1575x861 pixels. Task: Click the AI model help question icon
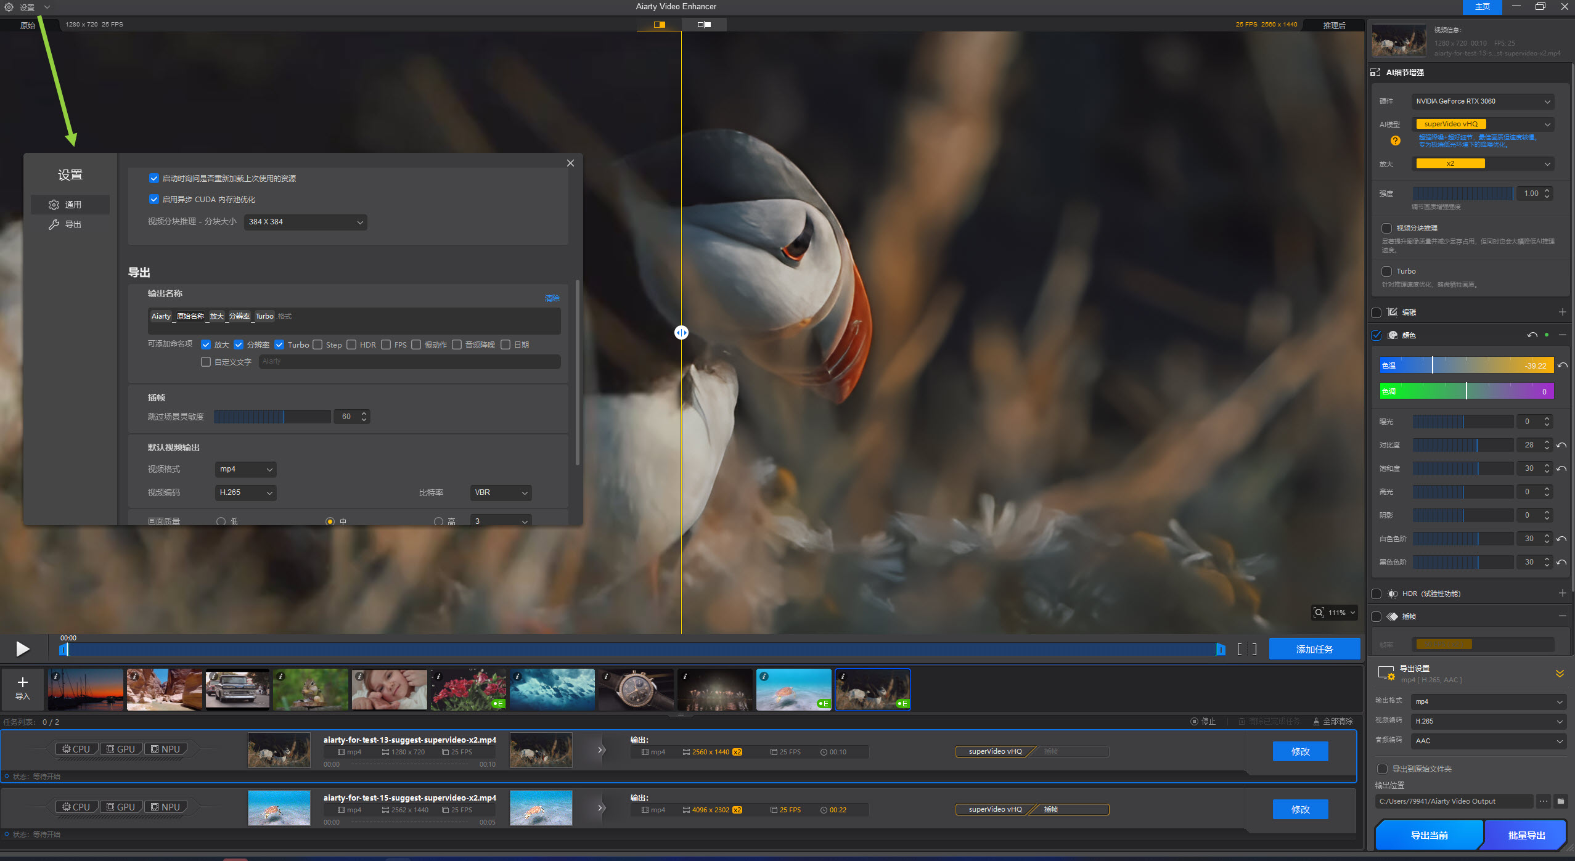1395,141
